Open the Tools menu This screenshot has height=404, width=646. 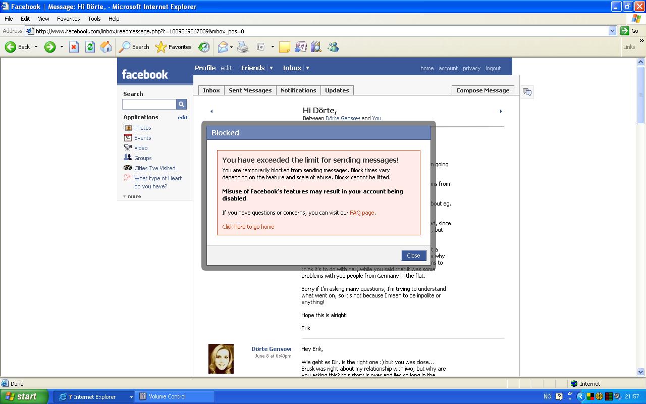point(94,19)
